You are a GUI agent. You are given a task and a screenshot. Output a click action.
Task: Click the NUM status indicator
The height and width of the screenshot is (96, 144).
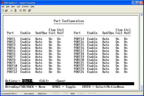tap(73, 94)
